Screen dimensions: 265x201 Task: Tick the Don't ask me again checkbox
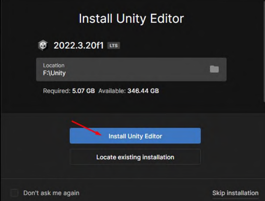tap(14, 193)
